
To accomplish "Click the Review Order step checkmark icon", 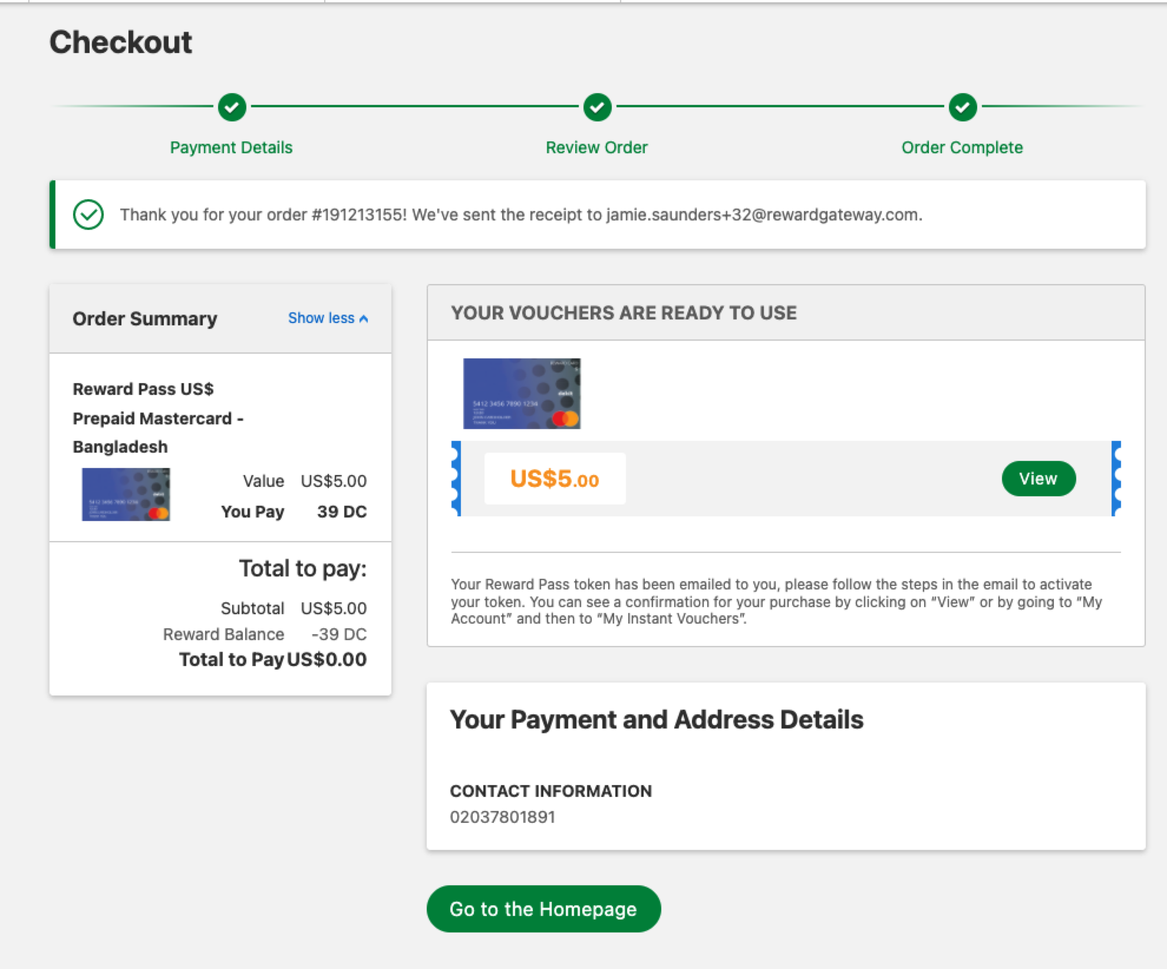I will pyautogui.click(x=597, y=107).
